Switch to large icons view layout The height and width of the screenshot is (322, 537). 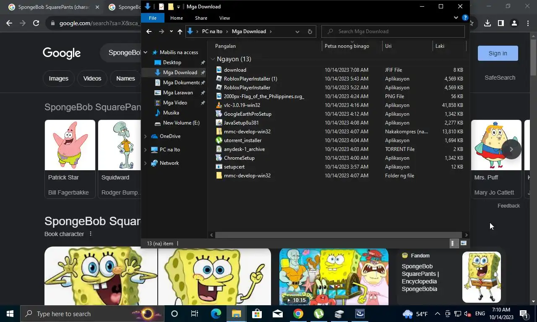[464, 243]
